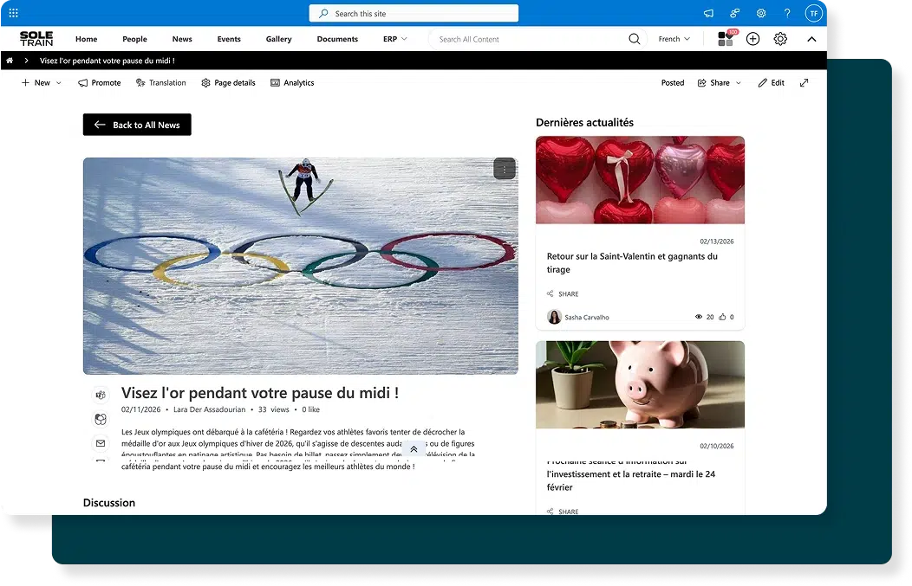Click the megaphone announcements icon in top bar
912x586 pixels.
pyautogui.click(x=708, y=13)
